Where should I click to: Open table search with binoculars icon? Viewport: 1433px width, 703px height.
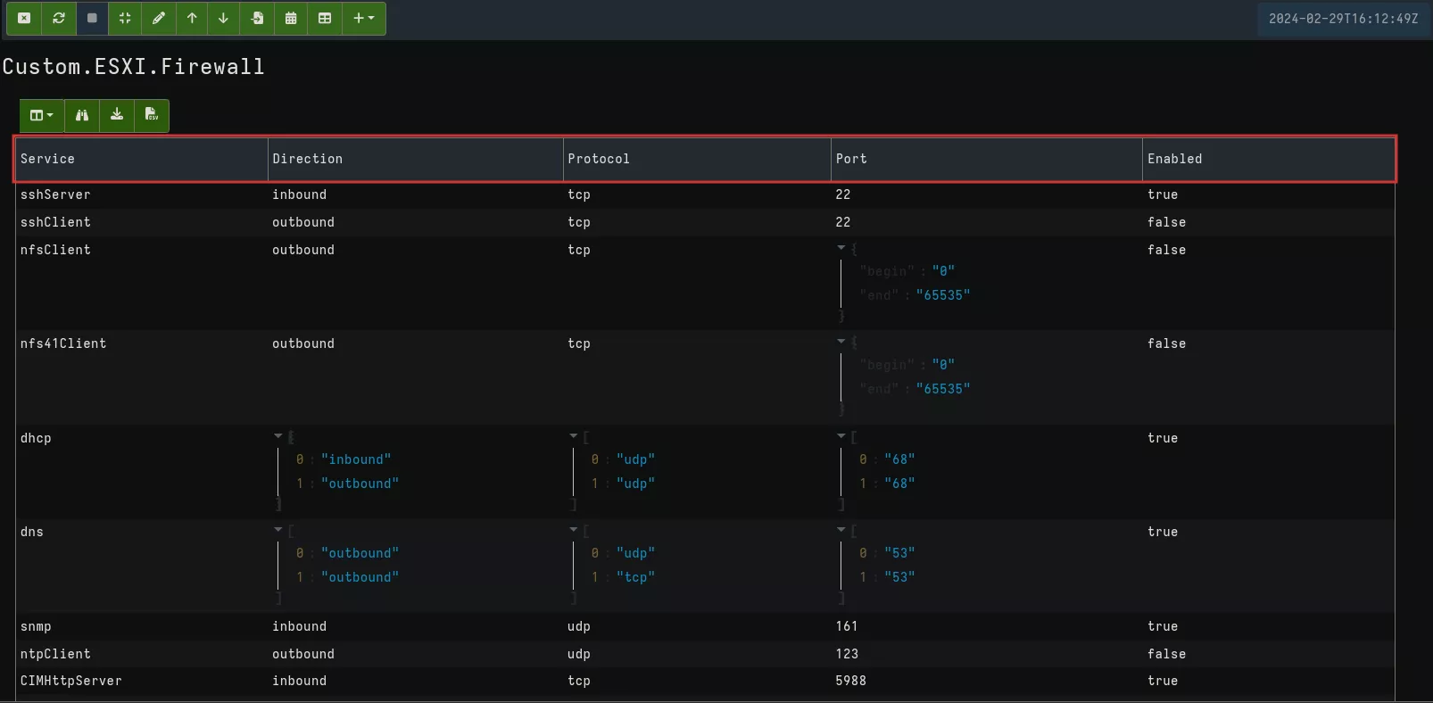click(82, 115)
